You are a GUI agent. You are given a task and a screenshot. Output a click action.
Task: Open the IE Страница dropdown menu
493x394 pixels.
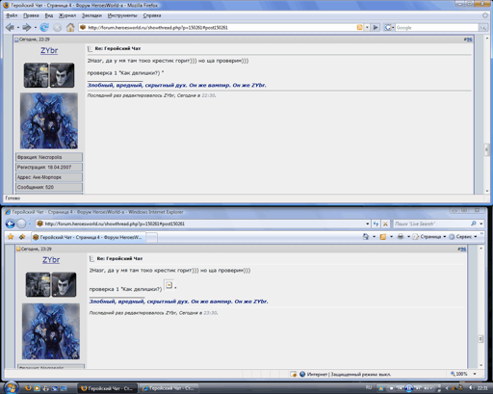tap(429, 237)
